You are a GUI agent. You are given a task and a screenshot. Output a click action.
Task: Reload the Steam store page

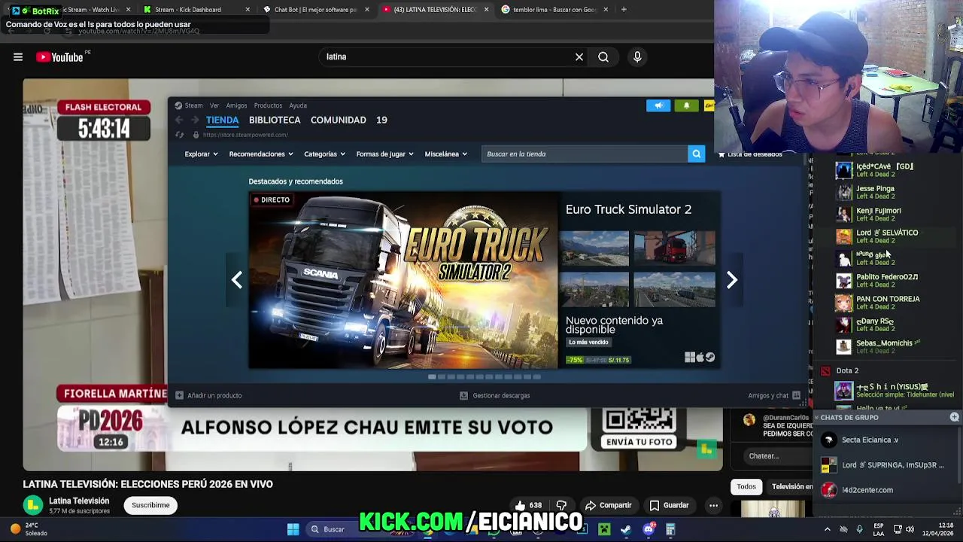coord(179,135)
